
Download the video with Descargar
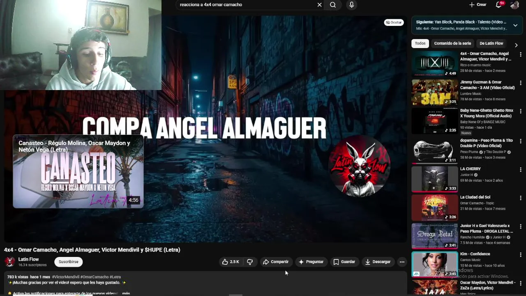click(378, 262)
